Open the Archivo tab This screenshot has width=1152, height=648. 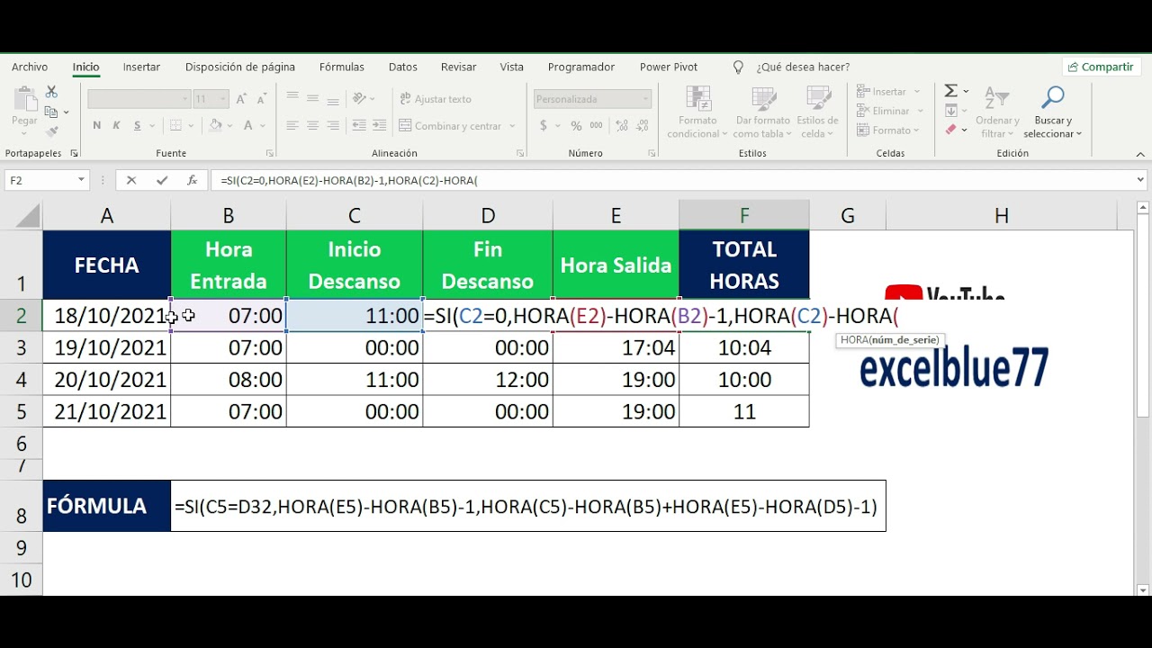(30, 67)
